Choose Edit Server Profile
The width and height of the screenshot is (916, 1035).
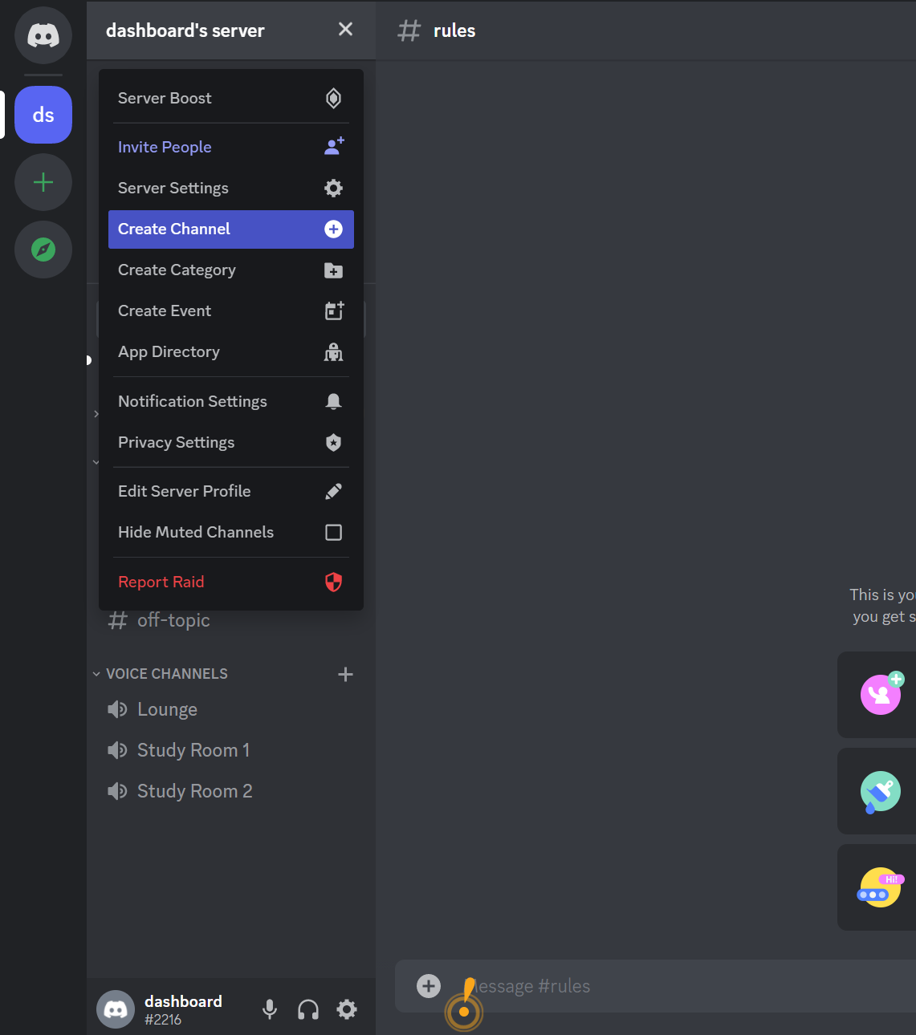click(231, 491)
